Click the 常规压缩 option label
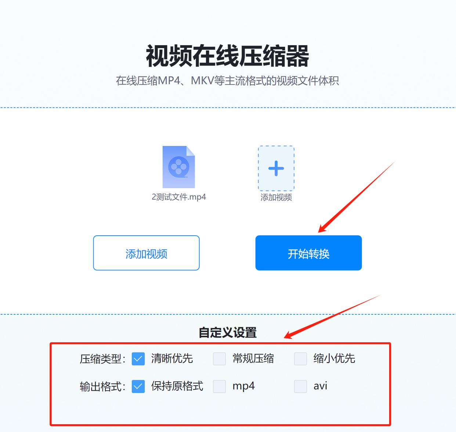 [253, 358]
